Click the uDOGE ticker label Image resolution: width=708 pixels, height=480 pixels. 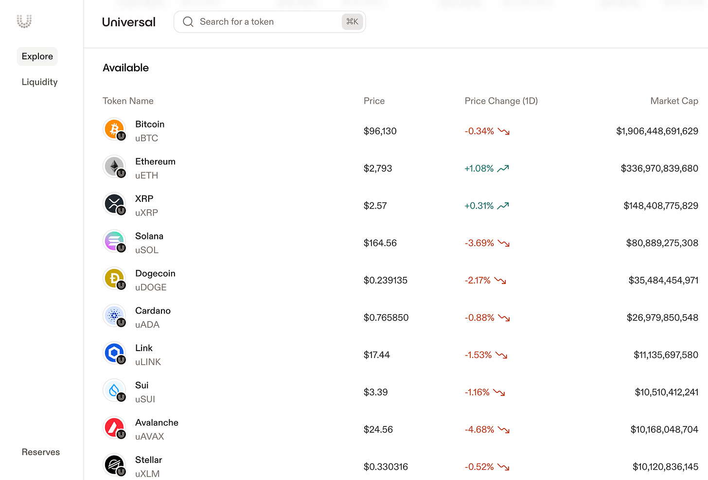151,287
